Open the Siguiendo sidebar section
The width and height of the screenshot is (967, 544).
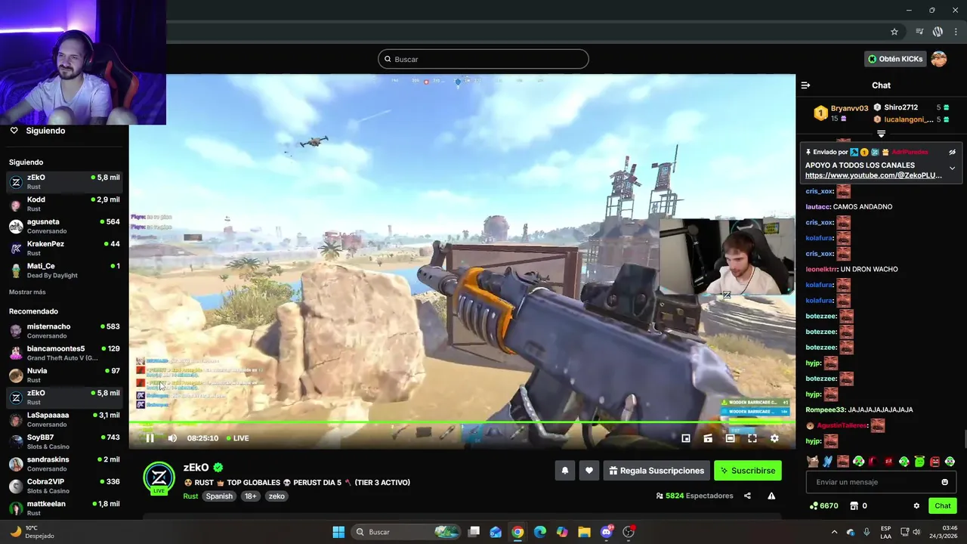point(45,131)
